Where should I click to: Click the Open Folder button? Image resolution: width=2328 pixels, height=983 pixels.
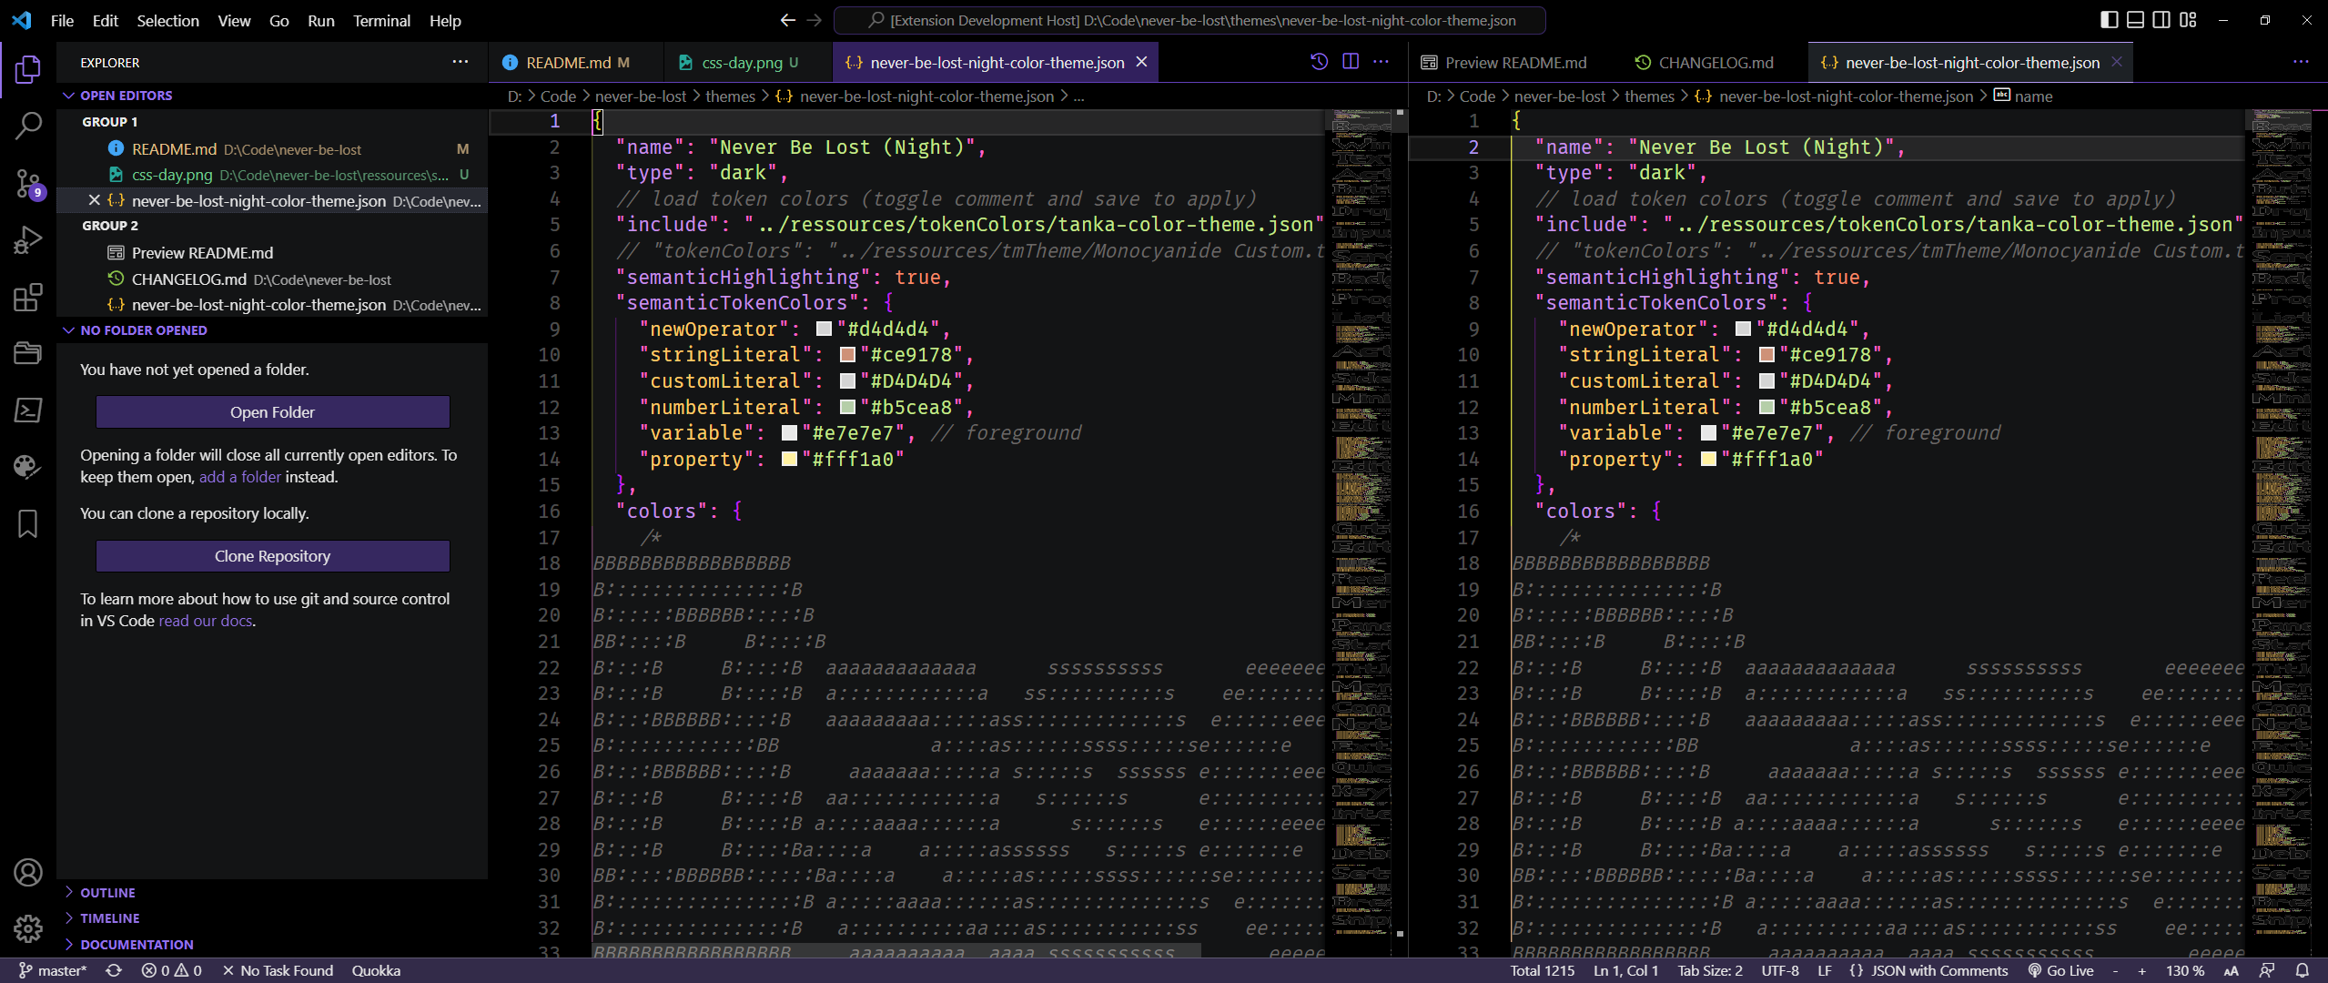click(x=272, y=412)
